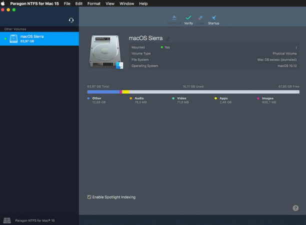Click the 2,48 GB Apps size
The height and width of the screenshot is (225, 306).
(225, 102)
